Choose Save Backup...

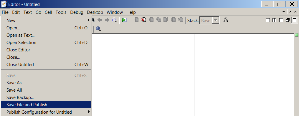coord(46,97)
